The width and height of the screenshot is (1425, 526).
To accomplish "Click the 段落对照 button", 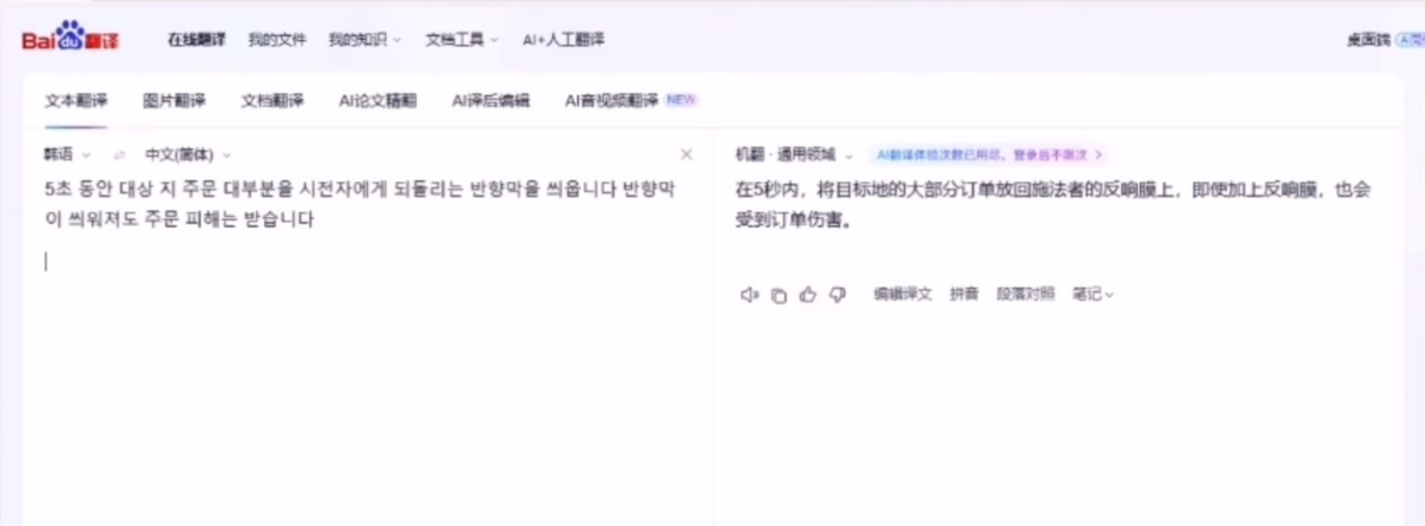I will [1025, 294].
